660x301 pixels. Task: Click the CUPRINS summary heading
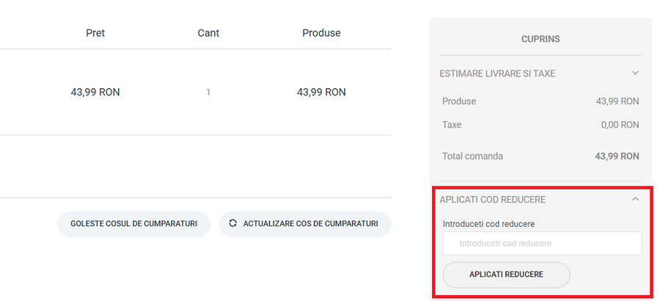point(540,38)
